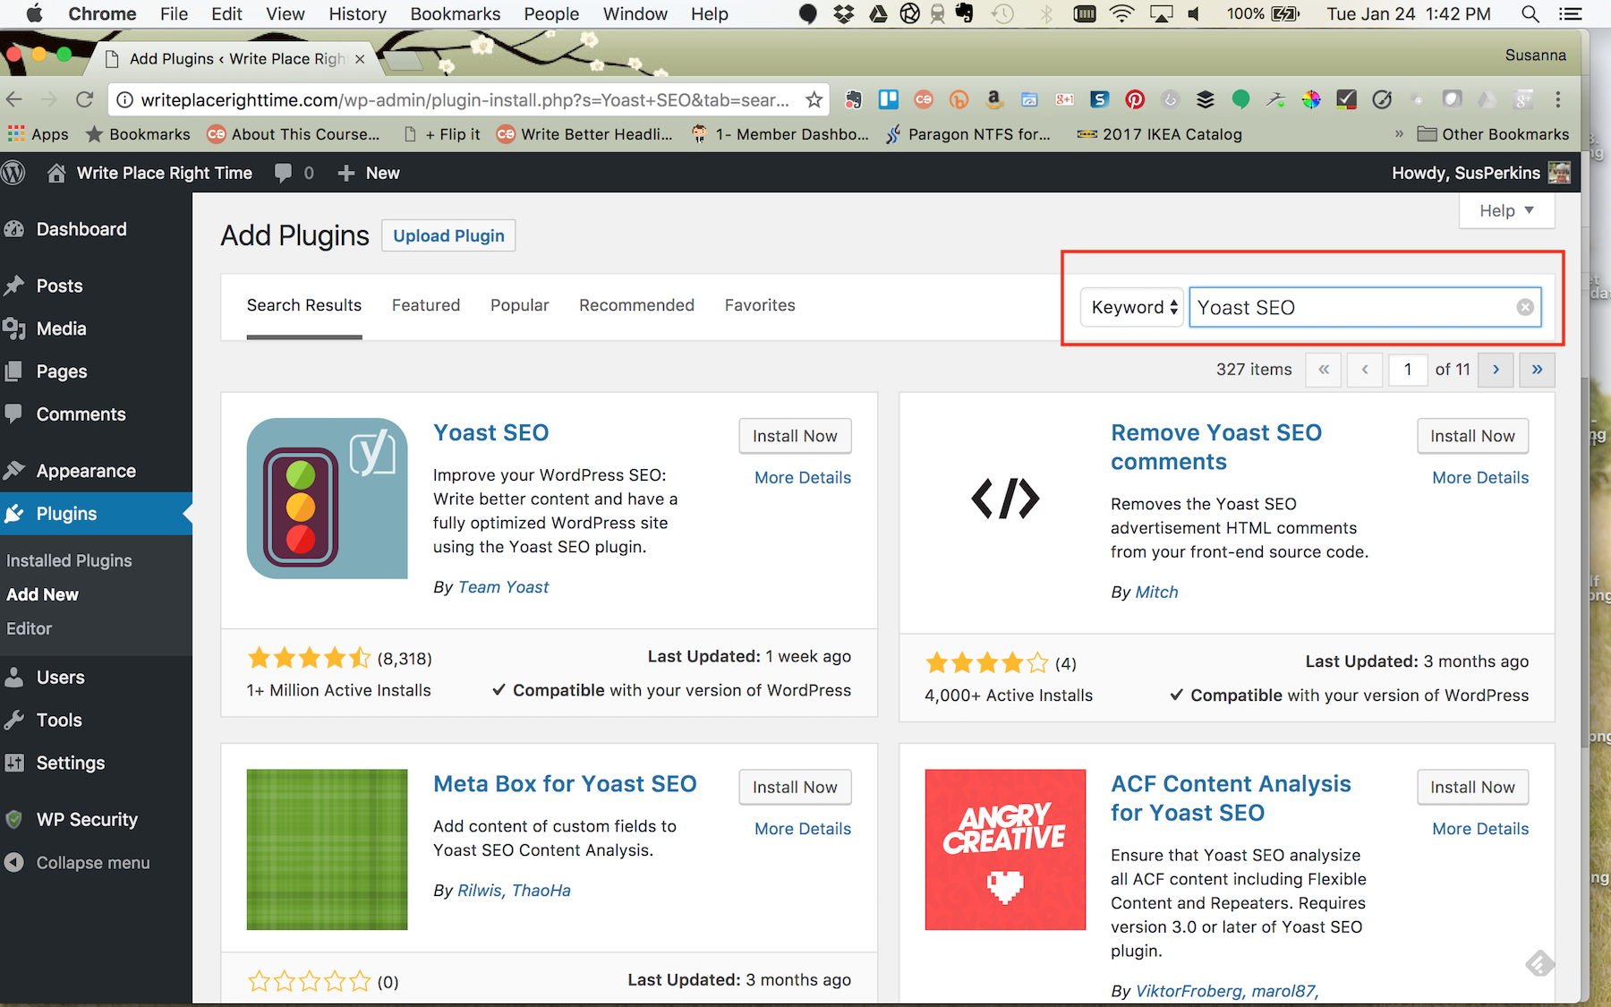
Task: Open the Mitch author link
Action: coord(1156,592)
